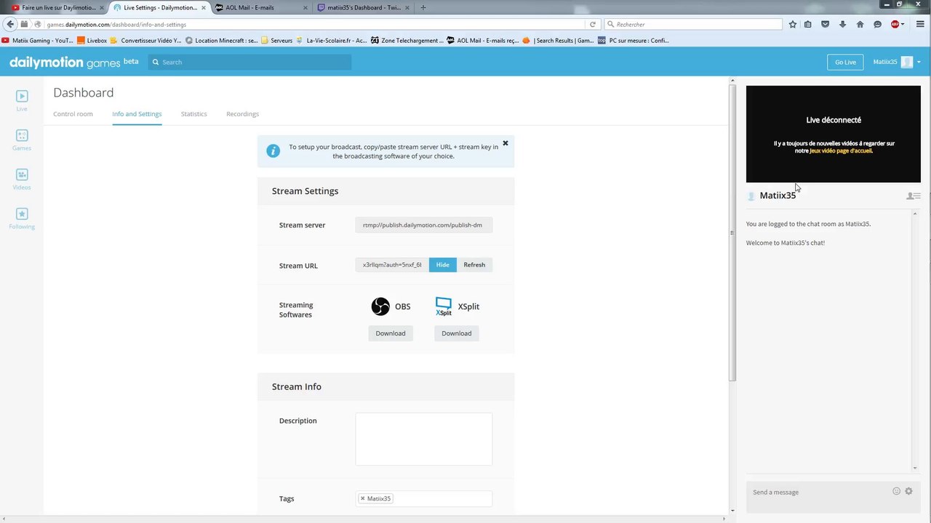Open the Firefox chat bubble icon
Image resolution: width=931 pixels, height=523 pixels.
click(x=877, y=24)
